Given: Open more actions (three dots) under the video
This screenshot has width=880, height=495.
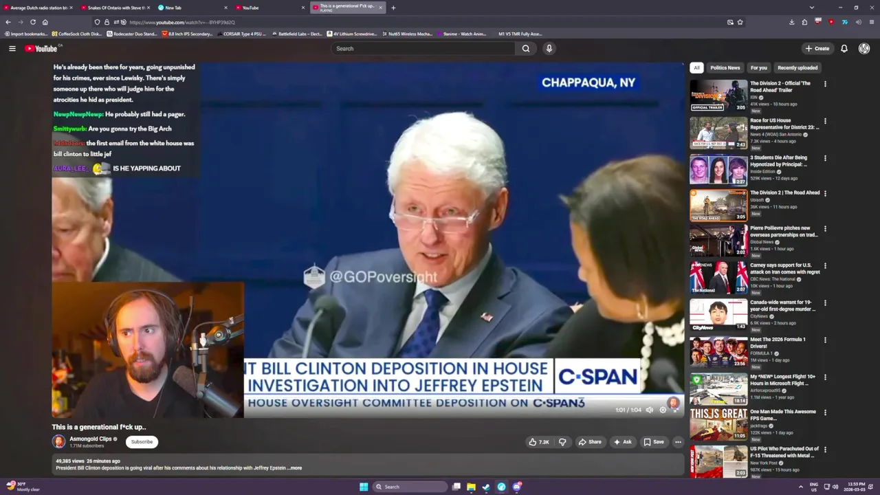Looking at the screenshot, I should [x=678, y=442].
